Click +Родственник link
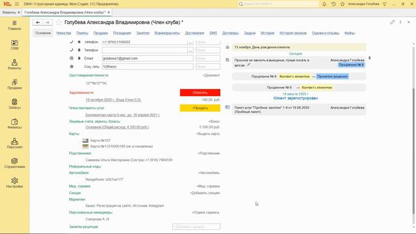 pos(209,153)
